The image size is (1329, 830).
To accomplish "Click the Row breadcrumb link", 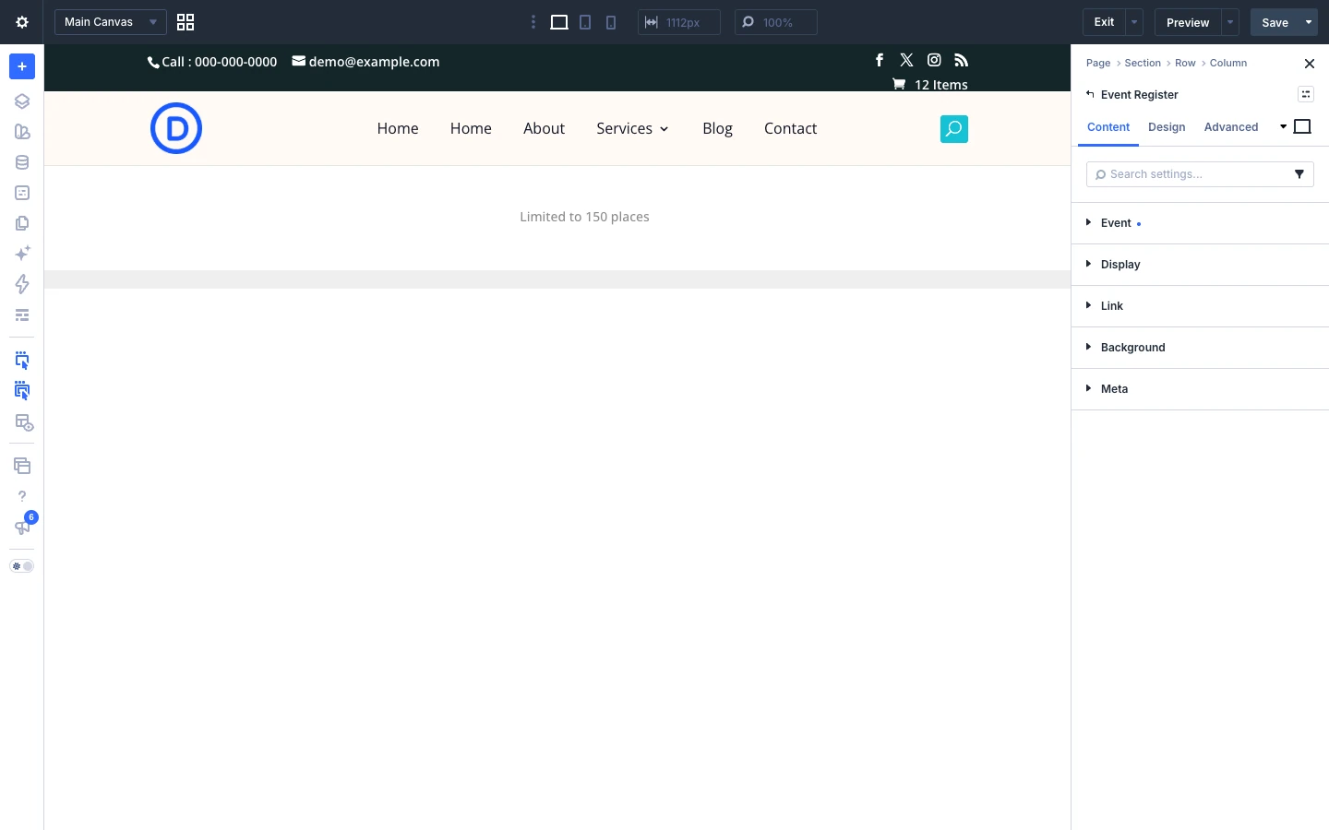I will 1185,63.
